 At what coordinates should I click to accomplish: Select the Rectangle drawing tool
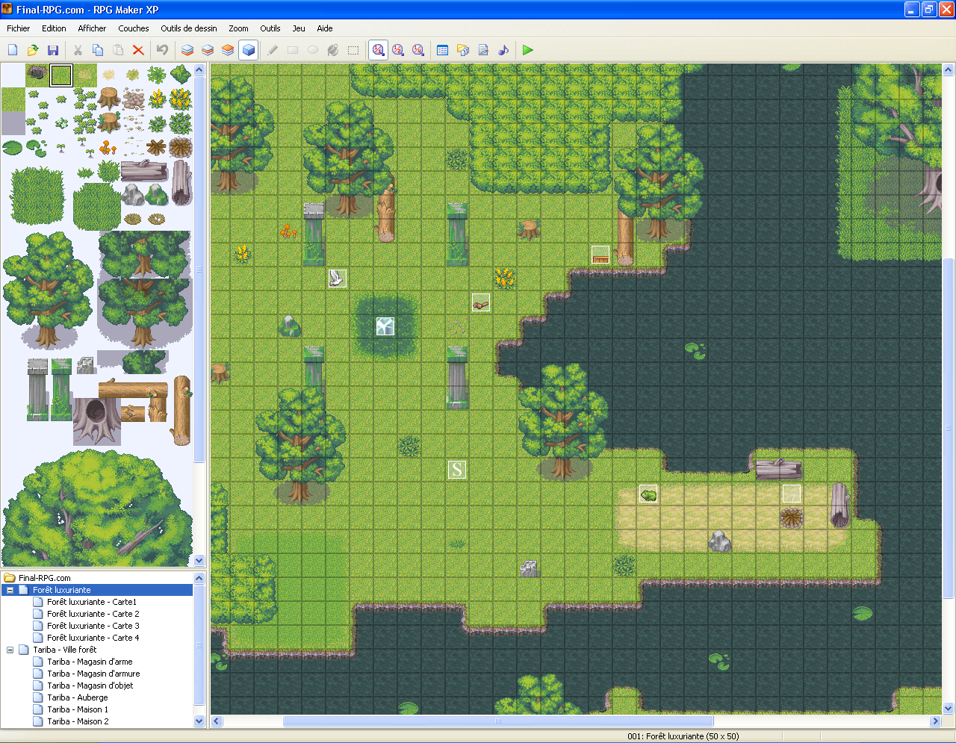(x=293, y=50)
